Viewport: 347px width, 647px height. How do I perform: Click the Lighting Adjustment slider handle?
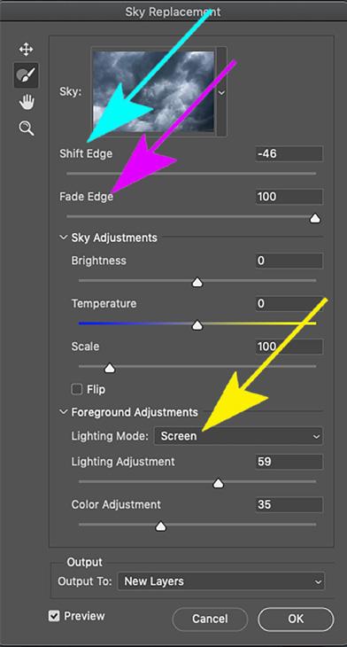[218, 483]
